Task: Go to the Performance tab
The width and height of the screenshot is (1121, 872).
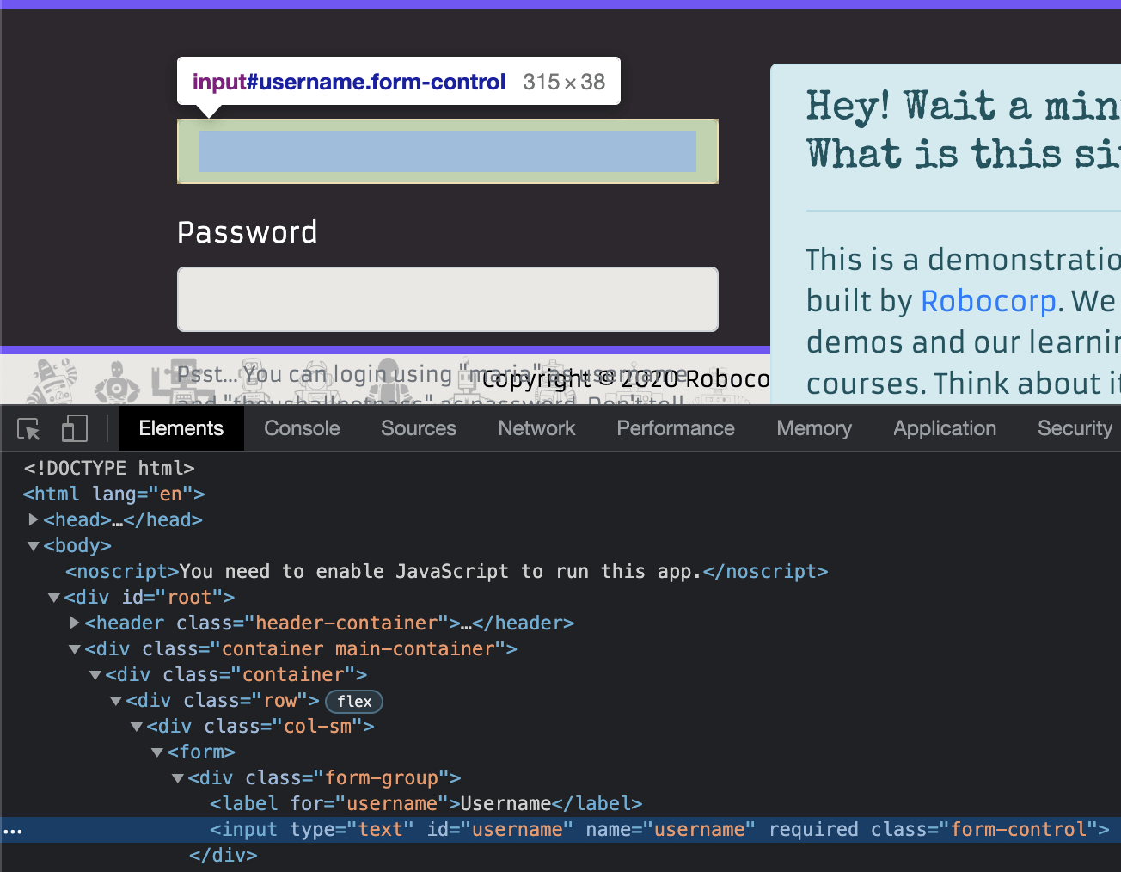Action: point(676,428)
